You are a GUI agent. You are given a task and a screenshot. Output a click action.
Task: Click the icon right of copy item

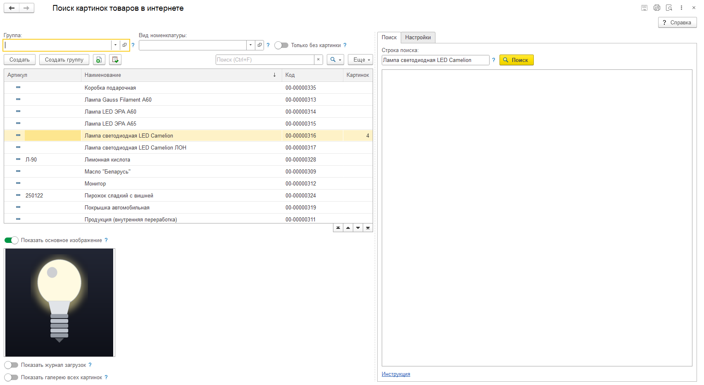pos(115,60)
